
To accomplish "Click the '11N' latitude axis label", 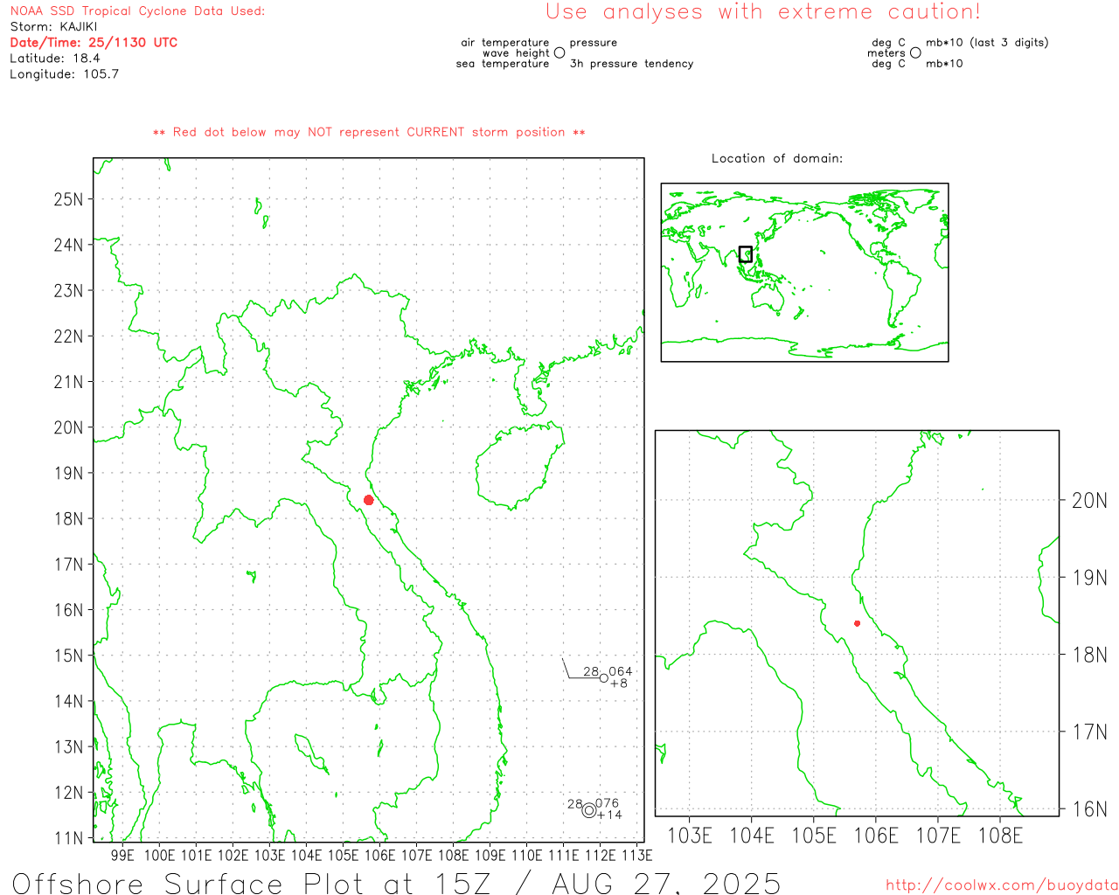I will (68, 839).
